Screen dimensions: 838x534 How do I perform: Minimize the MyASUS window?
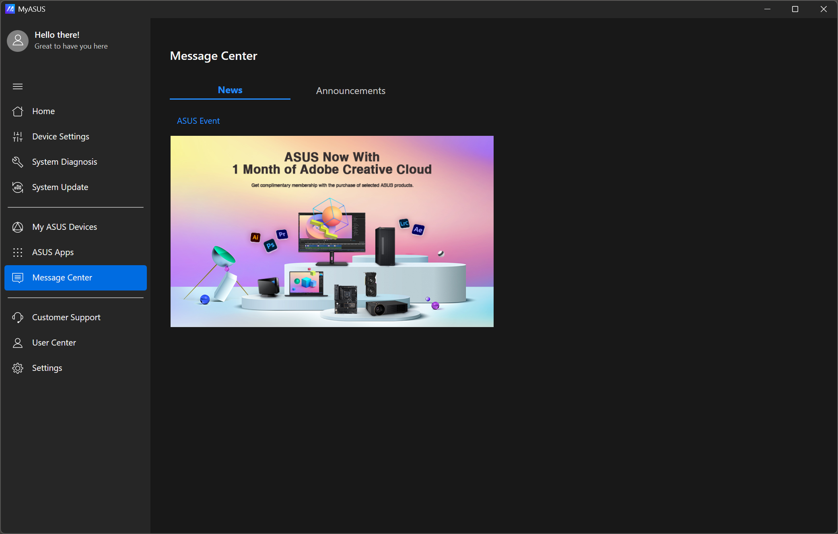[x=767, y=9]
